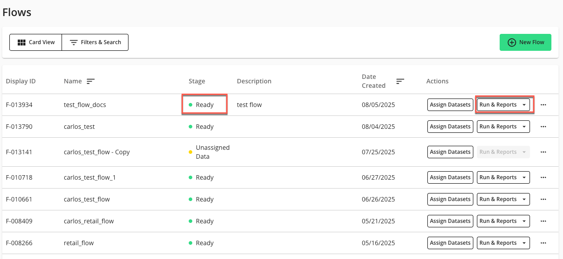This screenshot has width=563, height=259.
Task: Open more options for carlos_test row
Action: point(543,127)
